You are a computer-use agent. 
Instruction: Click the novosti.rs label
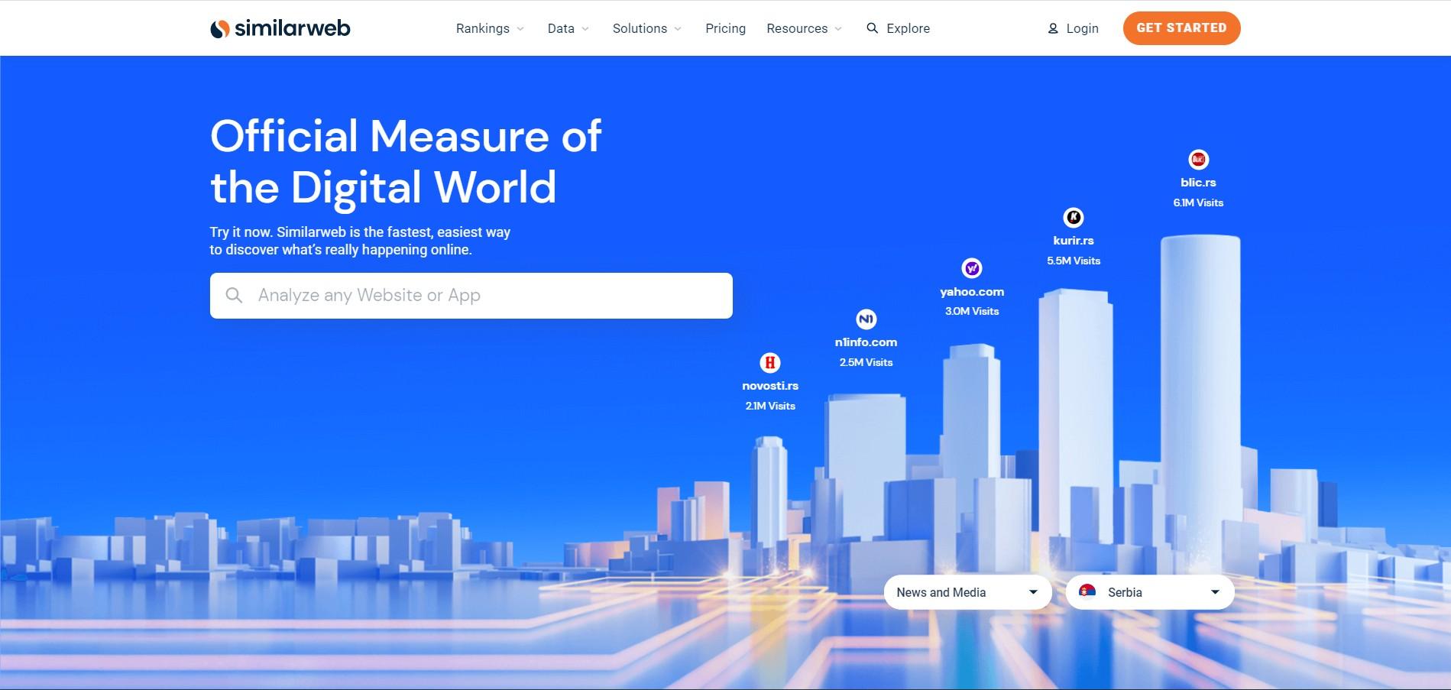point(770,386)
